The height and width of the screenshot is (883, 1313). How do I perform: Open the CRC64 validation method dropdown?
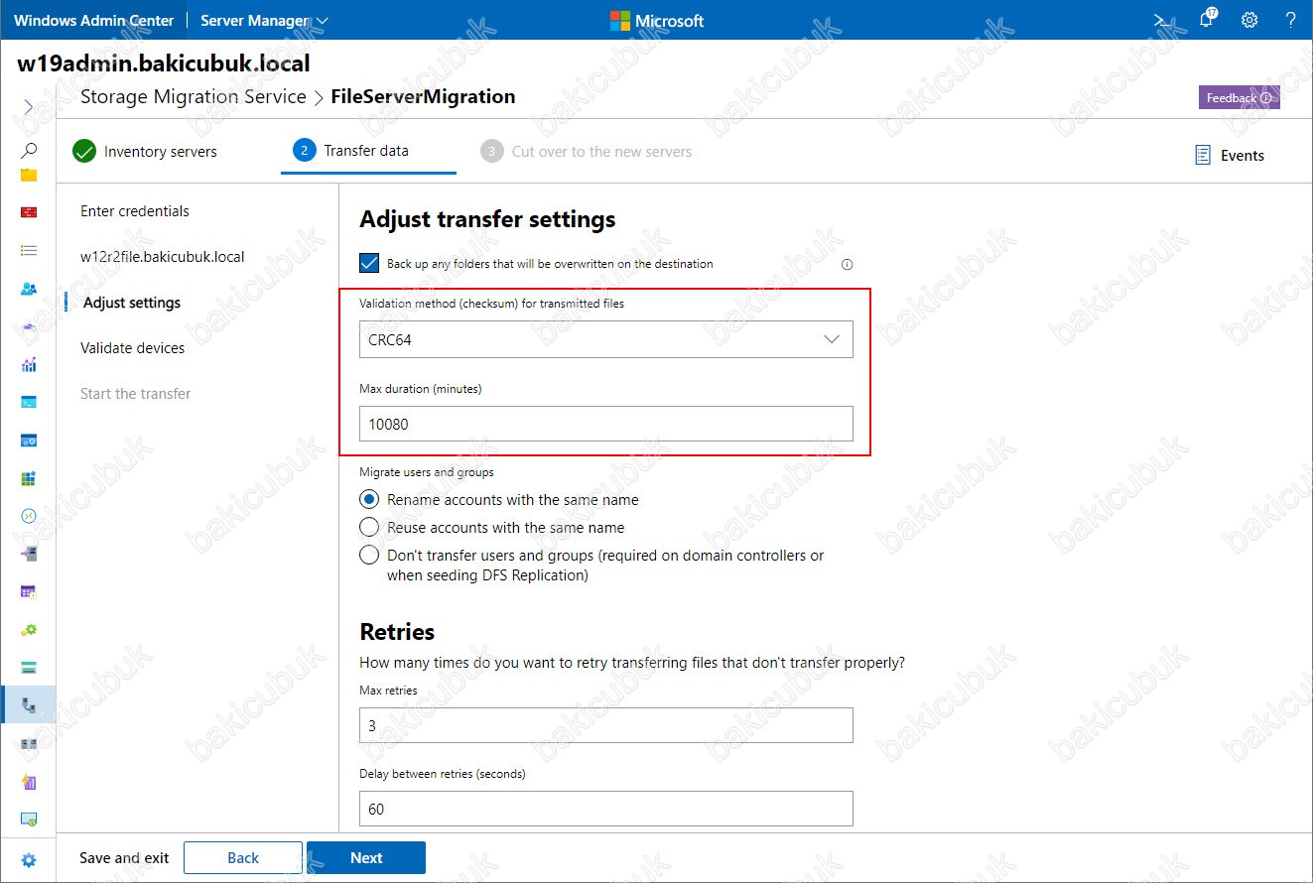pyautogui.click(x=605, y=339)
